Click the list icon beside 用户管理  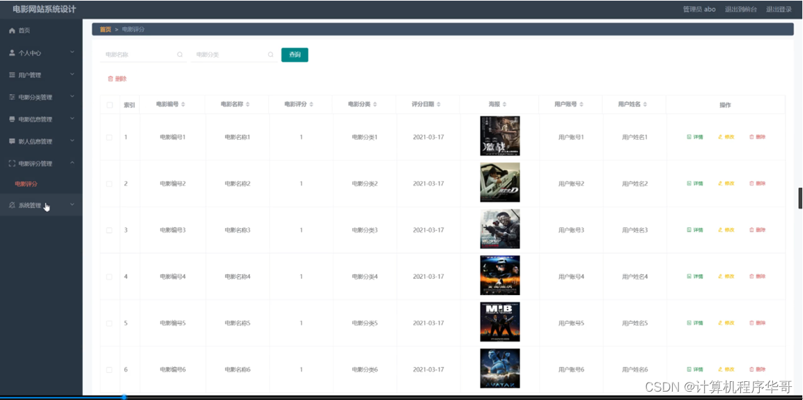13,74
